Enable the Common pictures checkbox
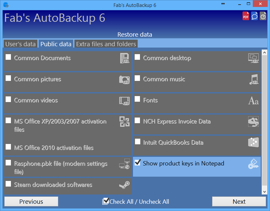270x211 pixels. tap(8, 78)
